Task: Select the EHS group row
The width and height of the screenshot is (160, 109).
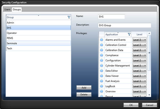Action: click(38, 28)
